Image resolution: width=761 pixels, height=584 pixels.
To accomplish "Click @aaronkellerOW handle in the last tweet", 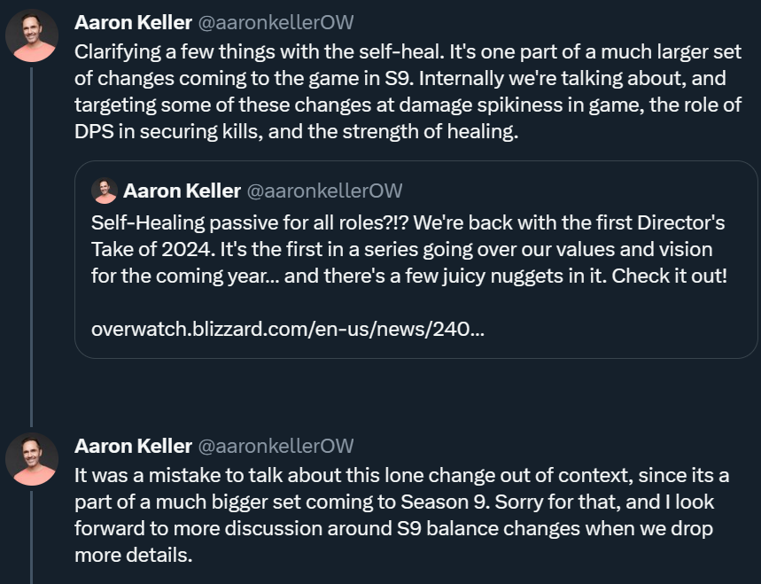I will click(276, 446).
